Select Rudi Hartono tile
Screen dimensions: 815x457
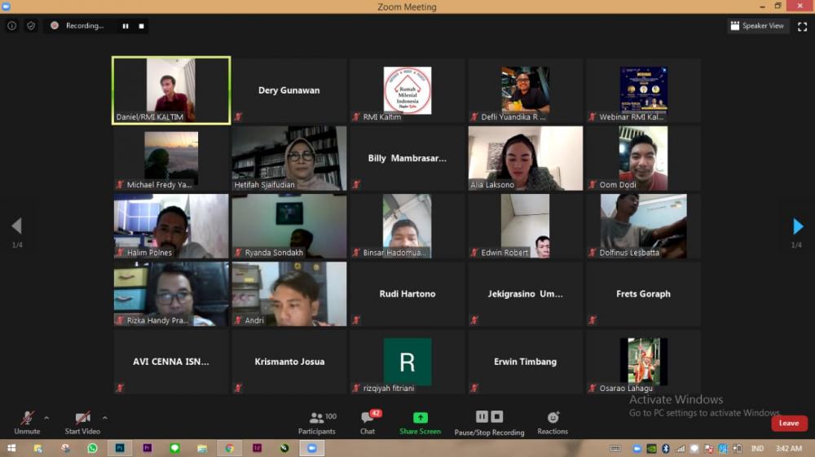[x=407, y=294]
